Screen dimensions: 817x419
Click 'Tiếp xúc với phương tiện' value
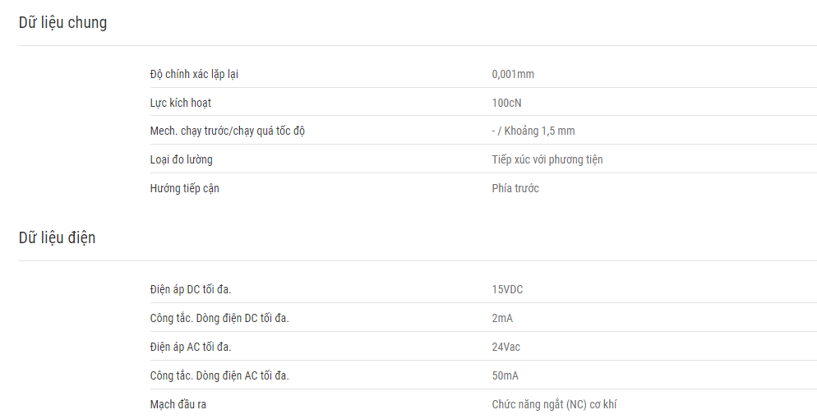tap(547, 159)
